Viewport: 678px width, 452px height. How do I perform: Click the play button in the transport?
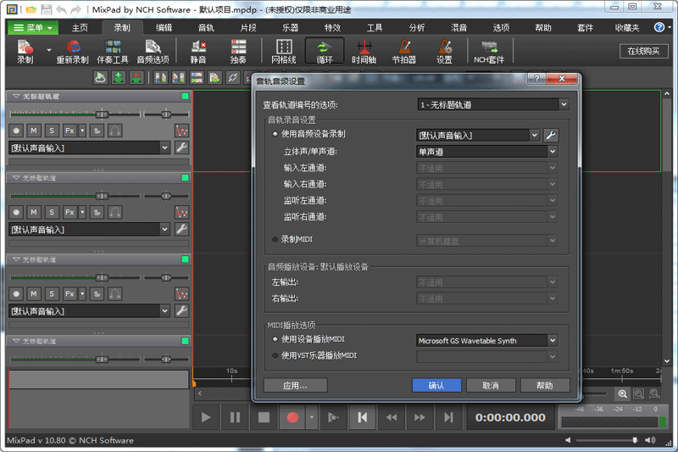pyautogui.click(x=206, y=417)
